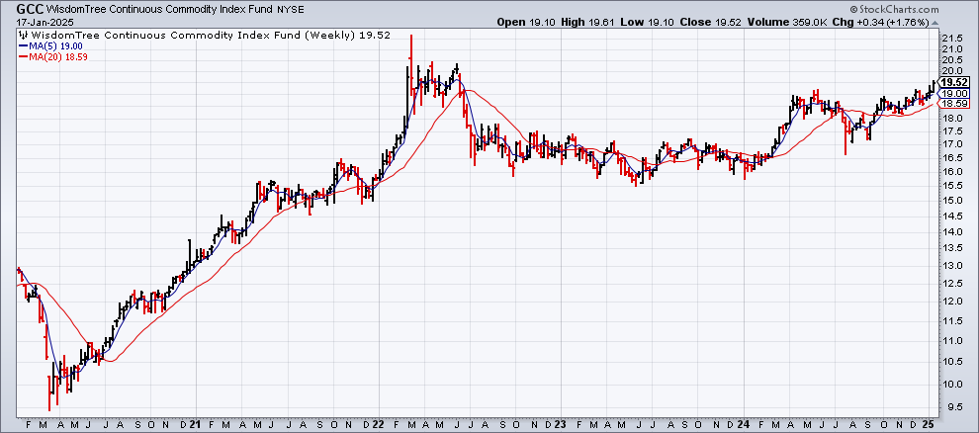Viewport: 979px width, 433px height.
Task: Click the 11.0 price axis label
Action: (950, 340)
